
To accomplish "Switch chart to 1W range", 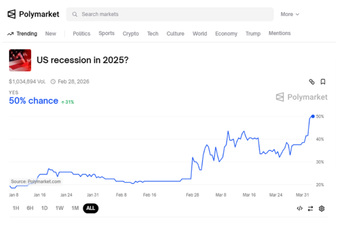I will (x=60, y=208).
